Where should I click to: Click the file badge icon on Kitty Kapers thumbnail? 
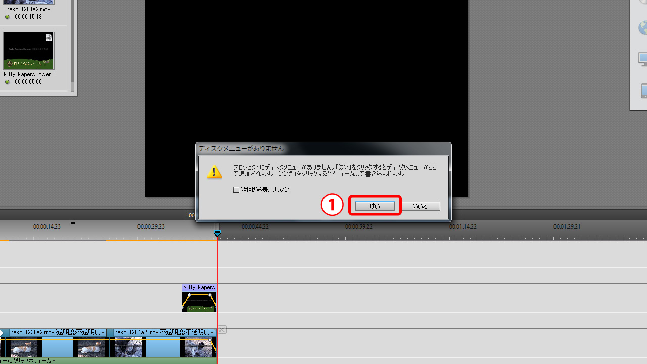pos(49,38)
